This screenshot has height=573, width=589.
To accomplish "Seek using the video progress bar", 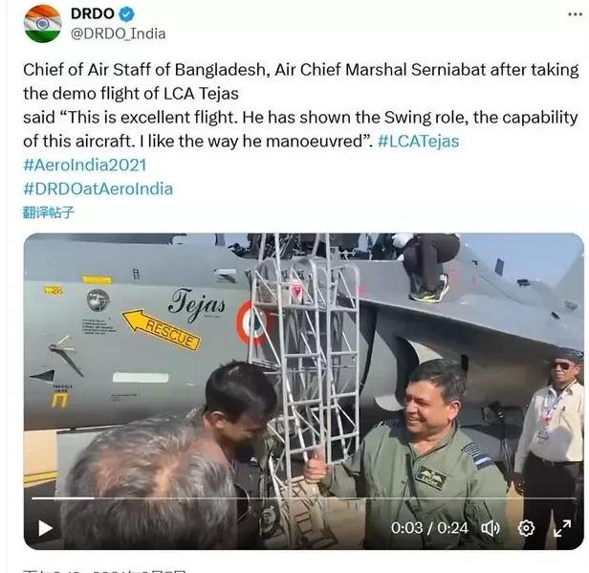I will (x=303, y=498).
